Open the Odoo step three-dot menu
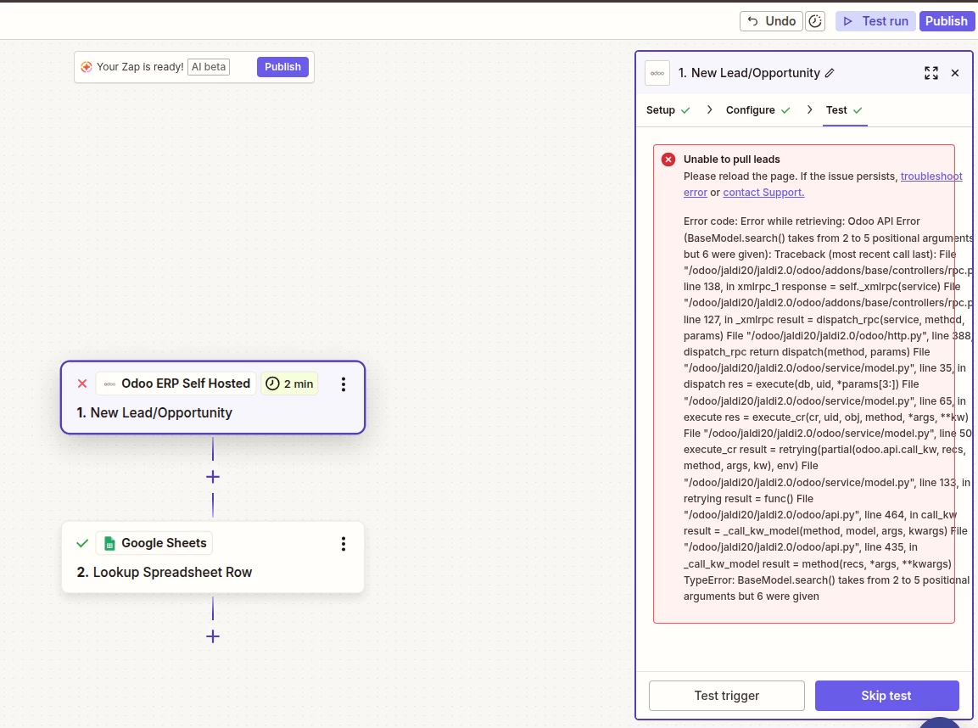Image resolution: width=978 pixels, height=728 pixels. click(x=343, y=384)
